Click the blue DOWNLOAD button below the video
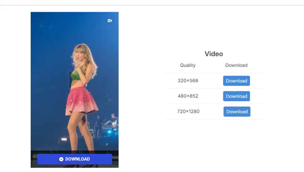 [x=75, y=159]
